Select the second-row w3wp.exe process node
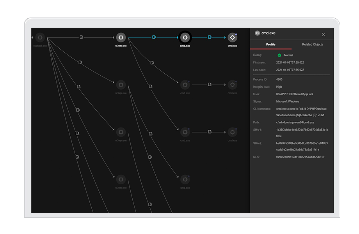359x234 pixels. tap(121, 85)
